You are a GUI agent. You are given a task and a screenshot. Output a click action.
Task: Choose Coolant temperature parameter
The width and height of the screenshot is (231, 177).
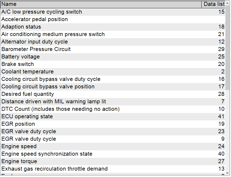coord(28,72)
